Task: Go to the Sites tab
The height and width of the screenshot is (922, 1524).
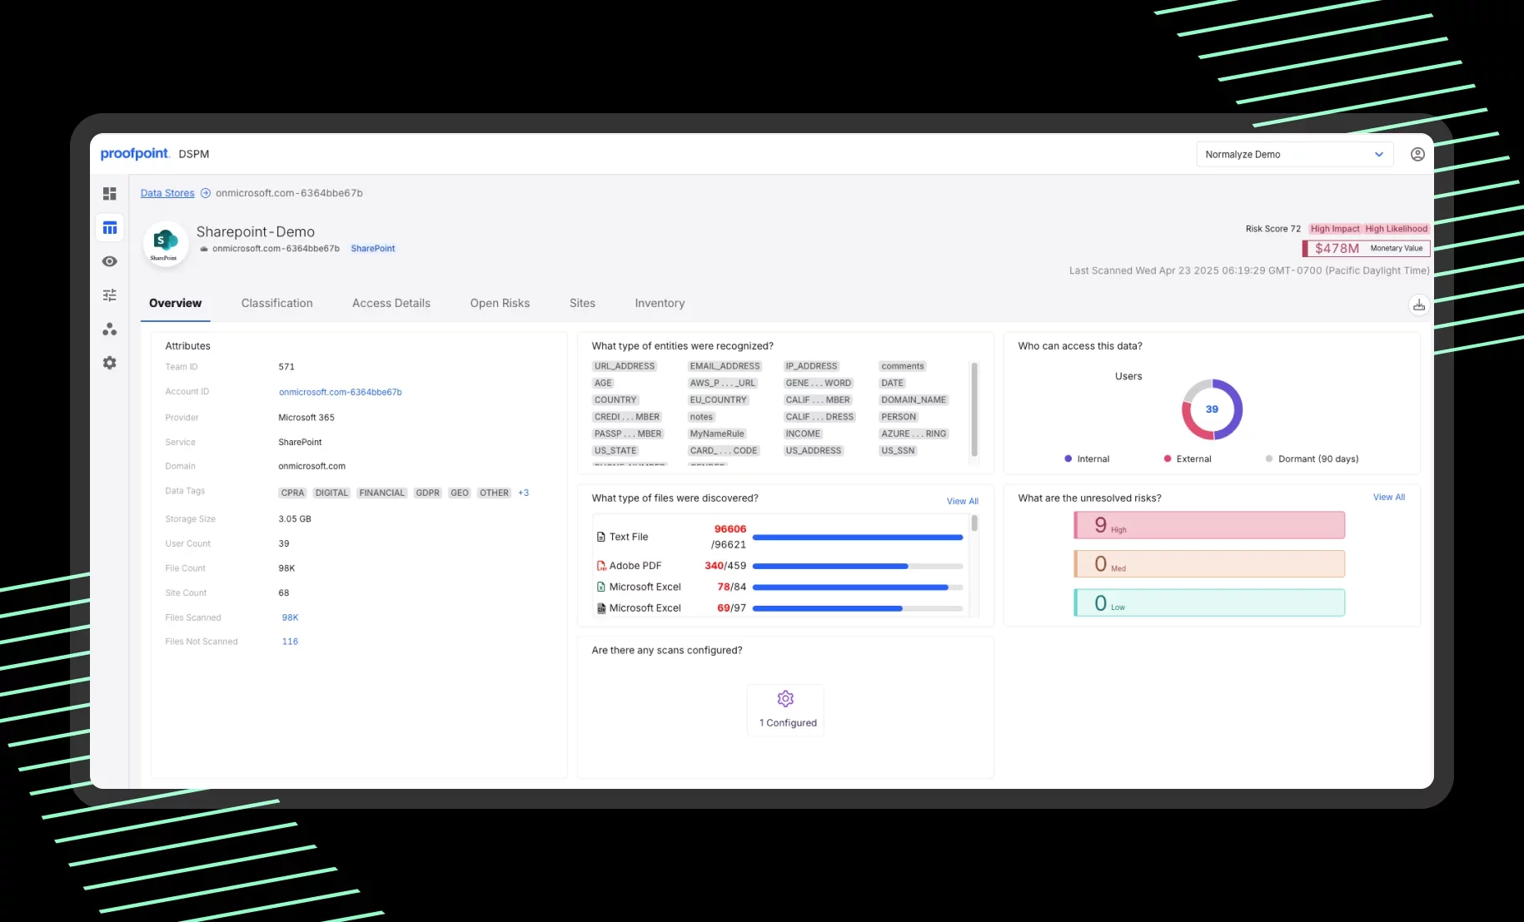Action: click(x=582, y=304)
